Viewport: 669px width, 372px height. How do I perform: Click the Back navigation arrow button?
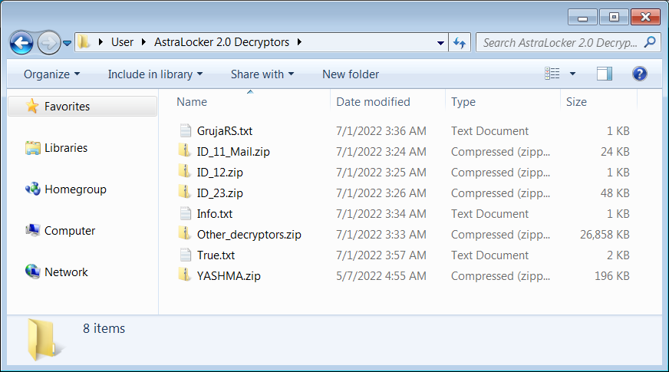(21, 42)
